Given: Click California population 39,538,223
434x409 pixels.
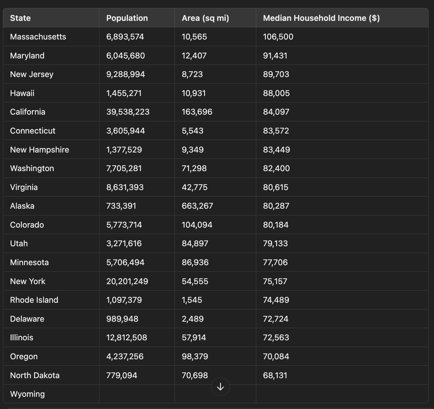Looking at the screenshot, I should (x=128, y=112).
